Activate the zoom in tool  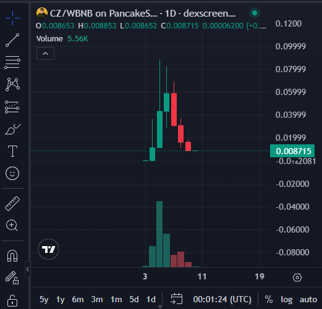pos(12,225)
